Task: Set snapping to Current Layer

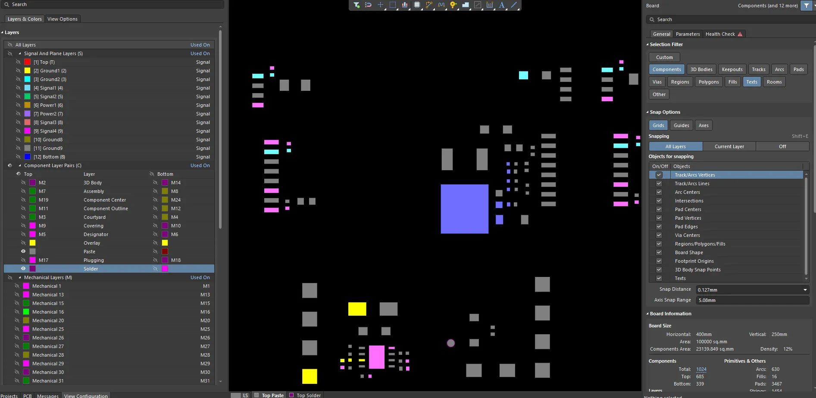Action: 729,146
